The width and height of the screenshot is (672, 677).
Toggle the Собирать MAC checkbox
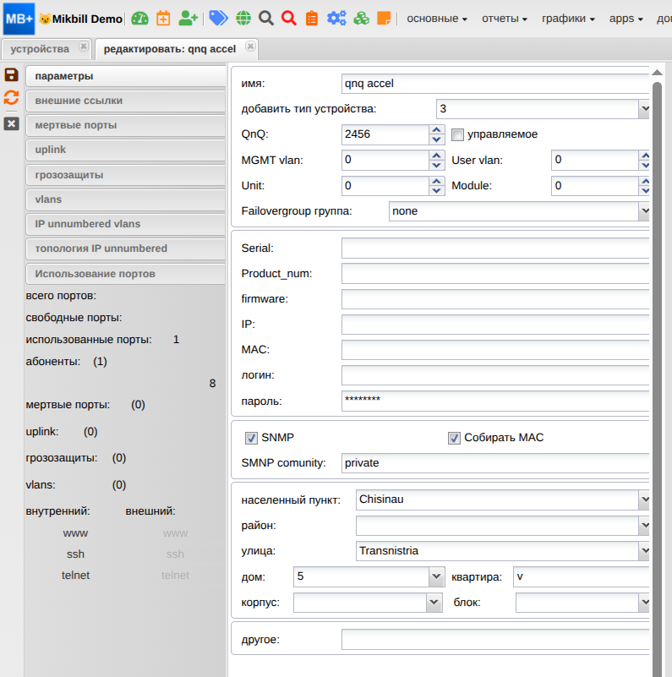pos(454,438)
